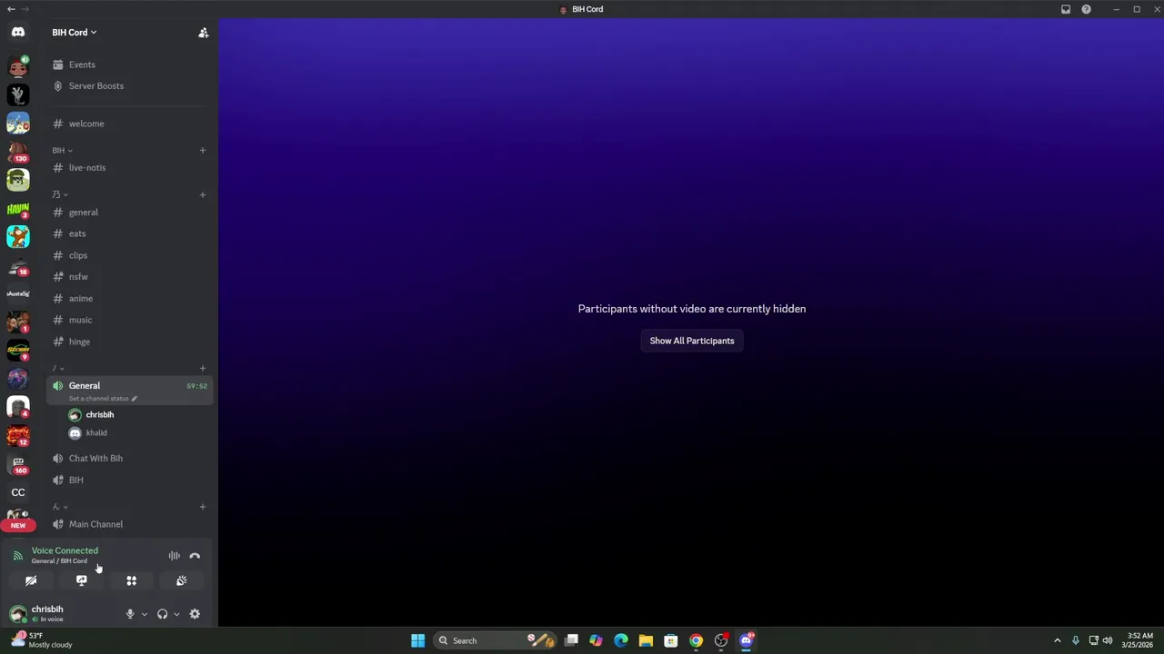Open chrisbih user profile panel
This screenshot has width=1164, height=654.
click(60, 614)
